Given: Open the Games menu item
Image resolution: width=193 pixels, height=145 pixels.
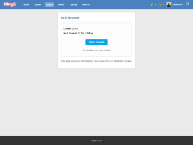Looking at the screenshot, I should 38,5.
